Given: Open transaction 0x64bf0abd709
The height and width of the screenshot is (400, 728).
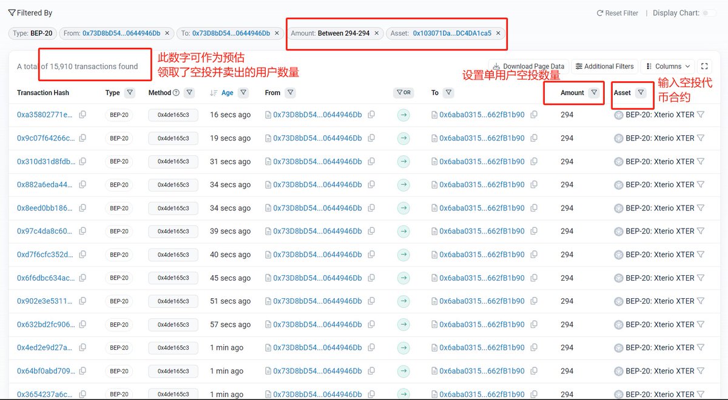Looking at the screenshot, I should pos(46,371).
